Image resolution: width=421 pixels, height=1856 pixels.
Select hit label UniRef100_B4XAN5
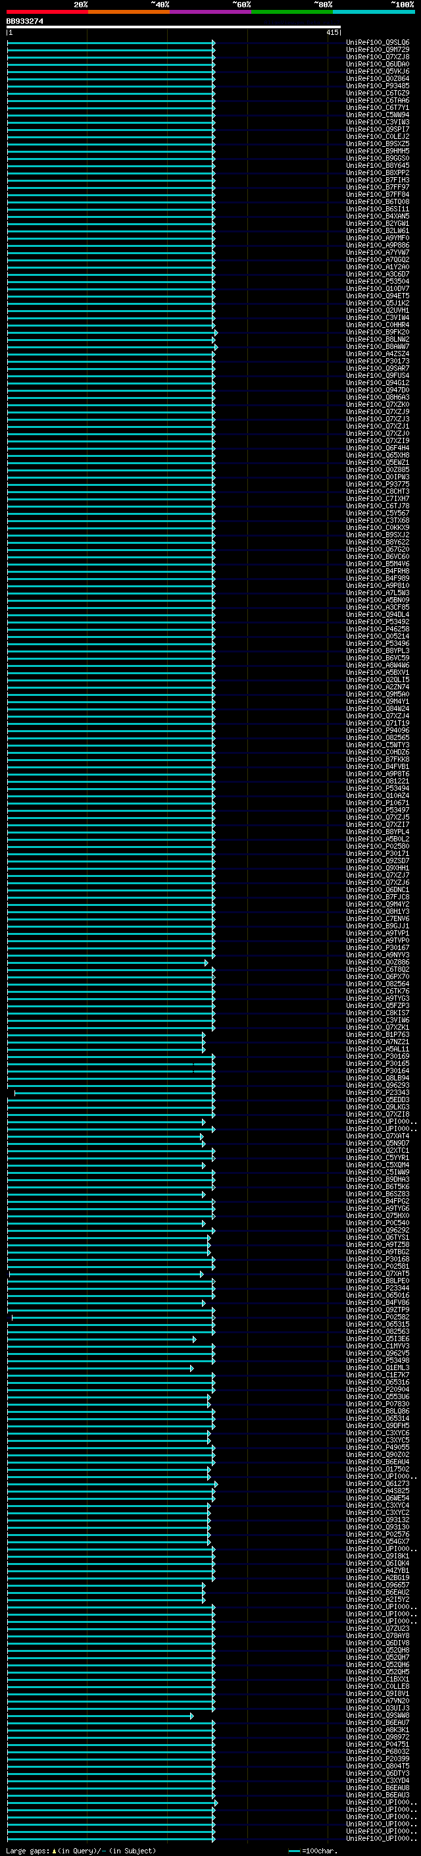point(378,216)
